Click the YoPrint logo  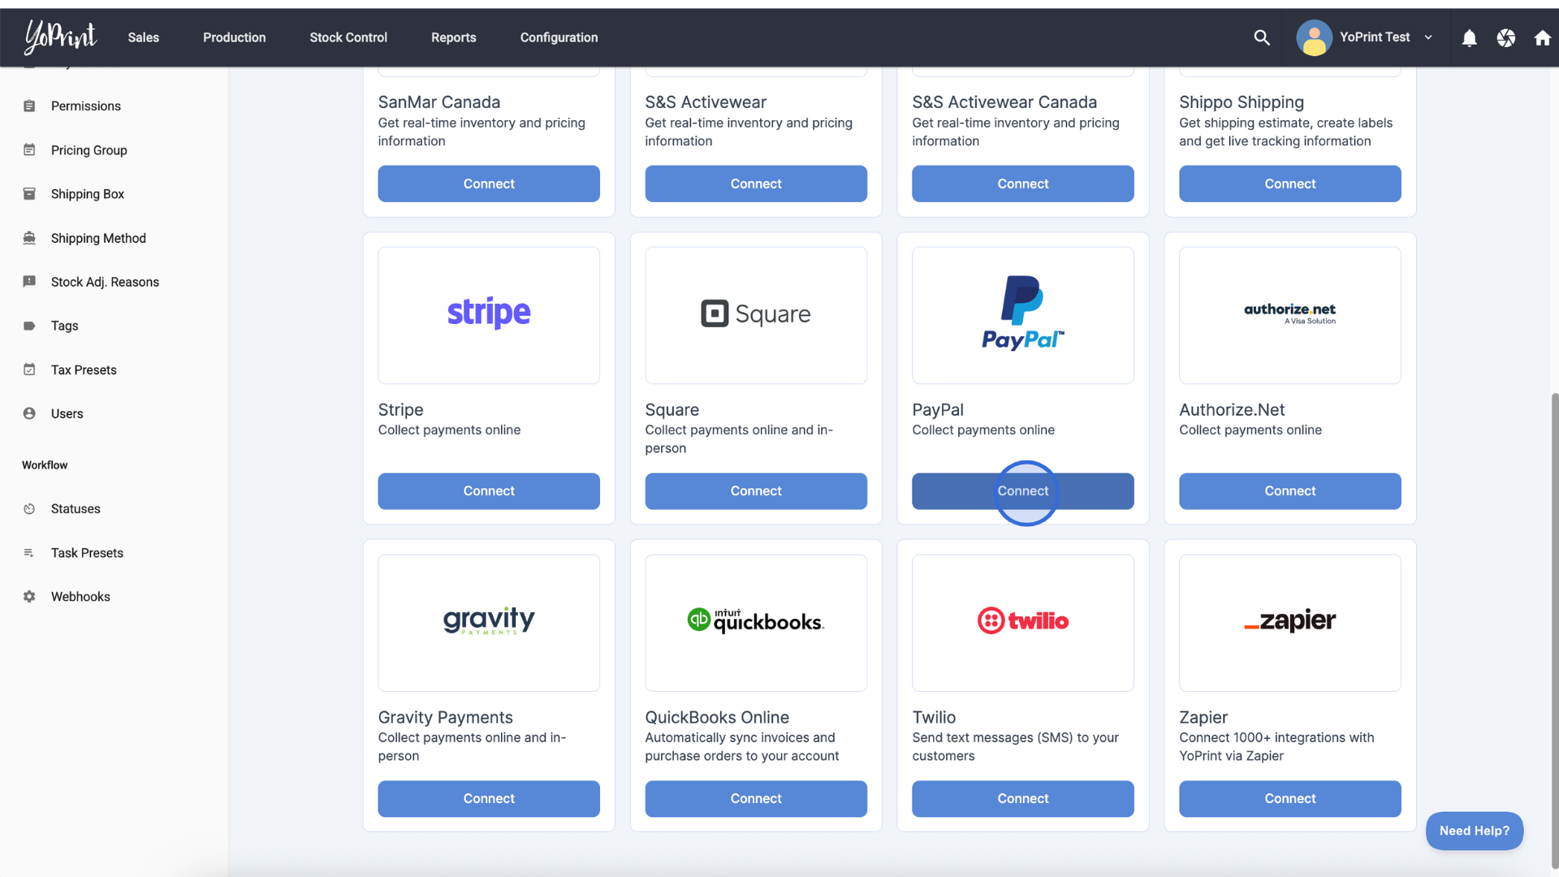[x=60, y=37]
